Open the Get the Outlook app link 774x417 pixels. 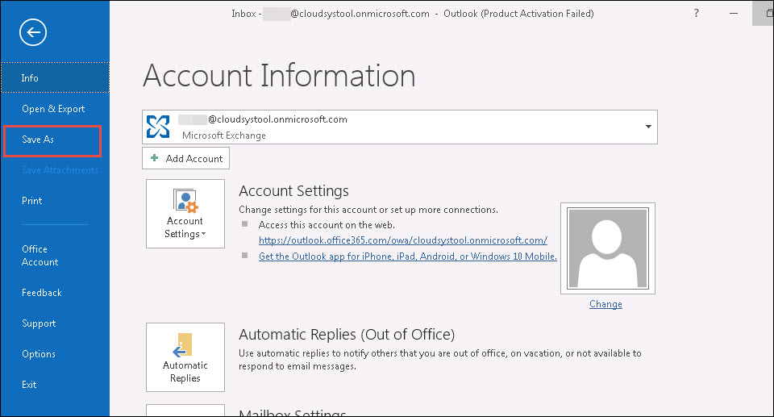tap(408, 256)
